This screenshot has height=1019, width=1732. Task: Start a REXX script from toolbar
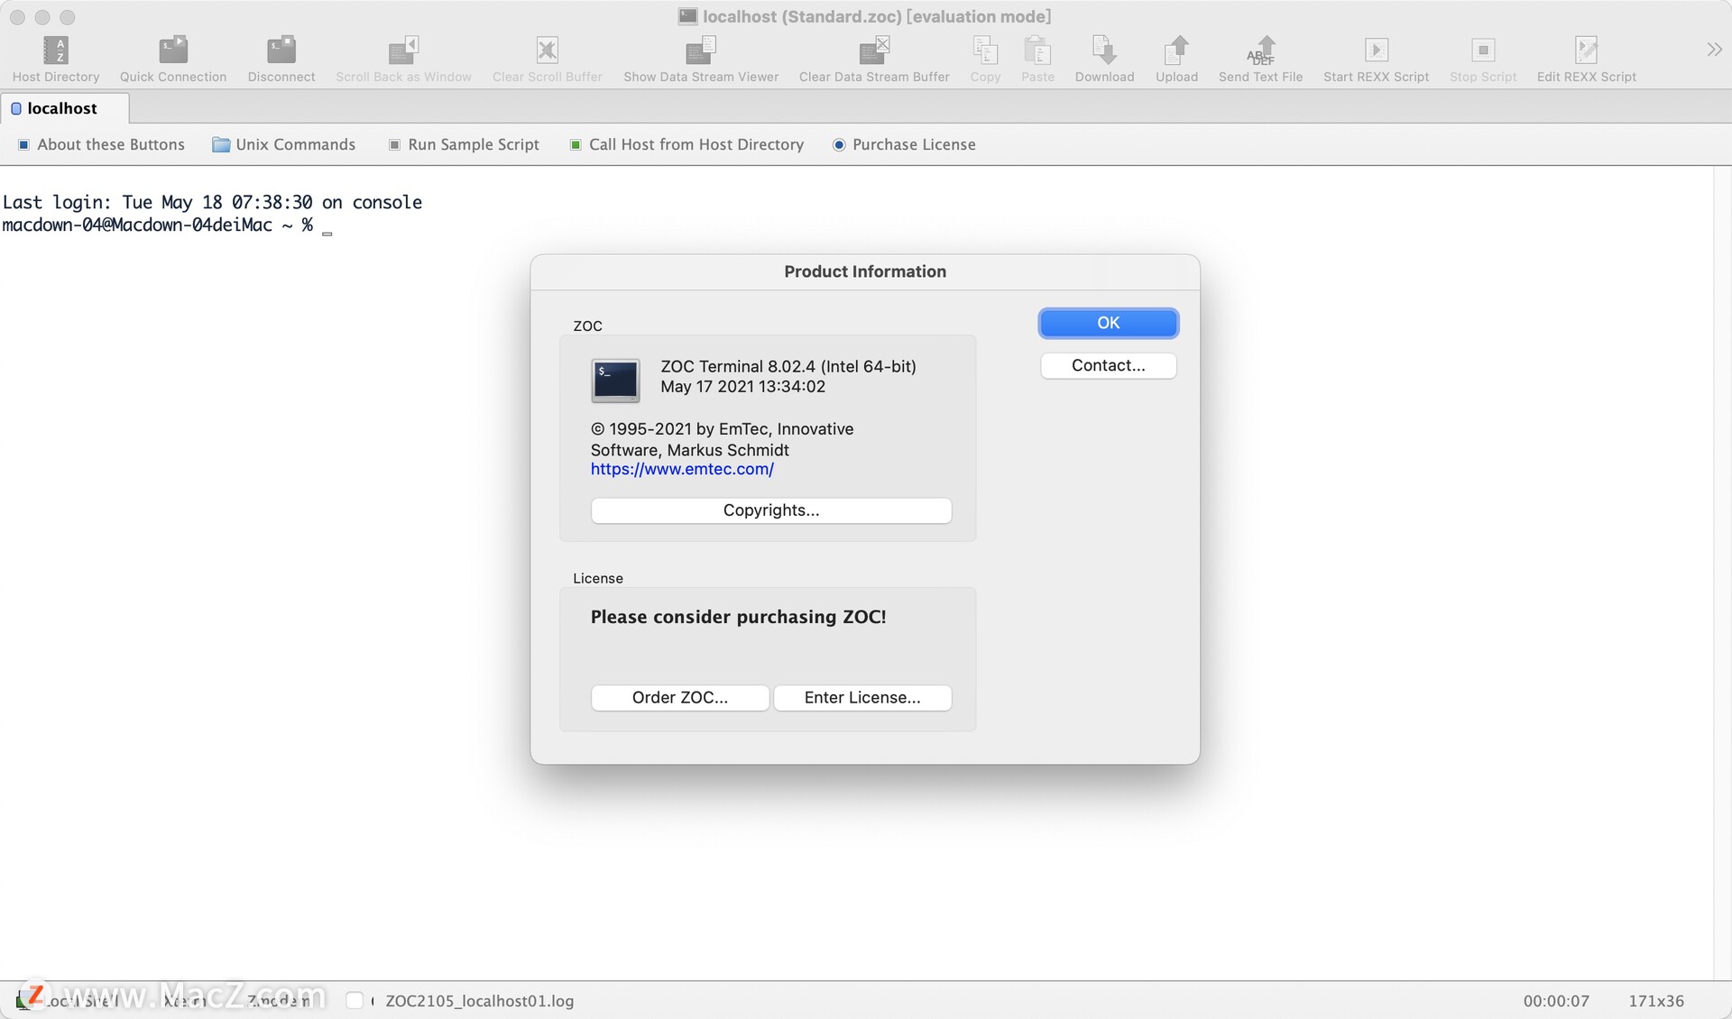coord(1376,60)
